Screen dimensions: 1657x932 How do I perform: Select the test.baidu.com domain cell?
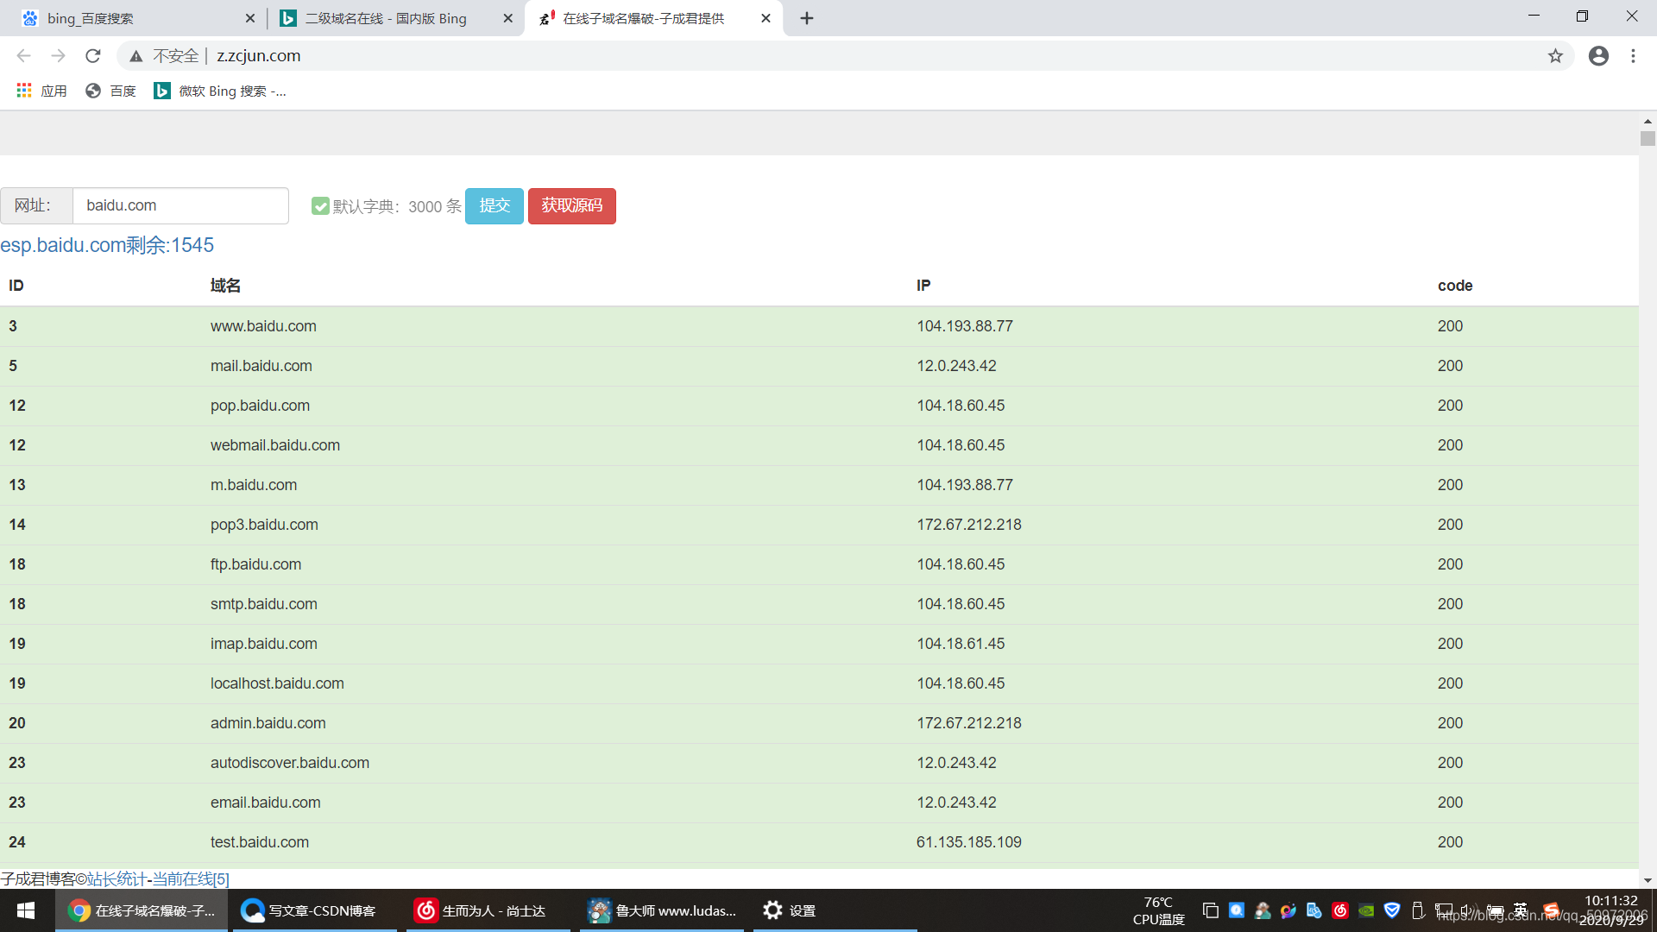point(260,842)
